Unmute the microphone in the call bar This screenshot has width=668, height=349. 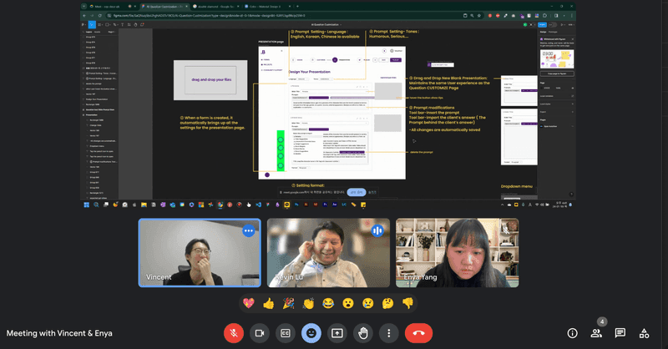coord(234,332)
